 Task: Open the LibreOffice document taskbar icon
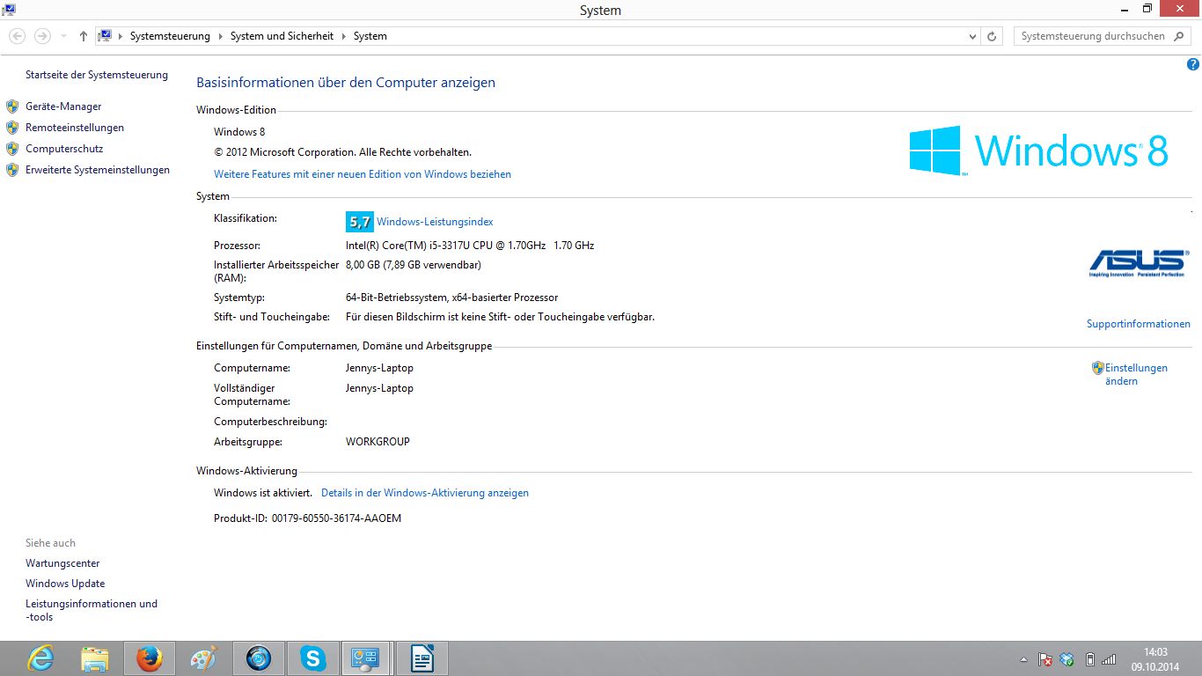pos(422,658)
